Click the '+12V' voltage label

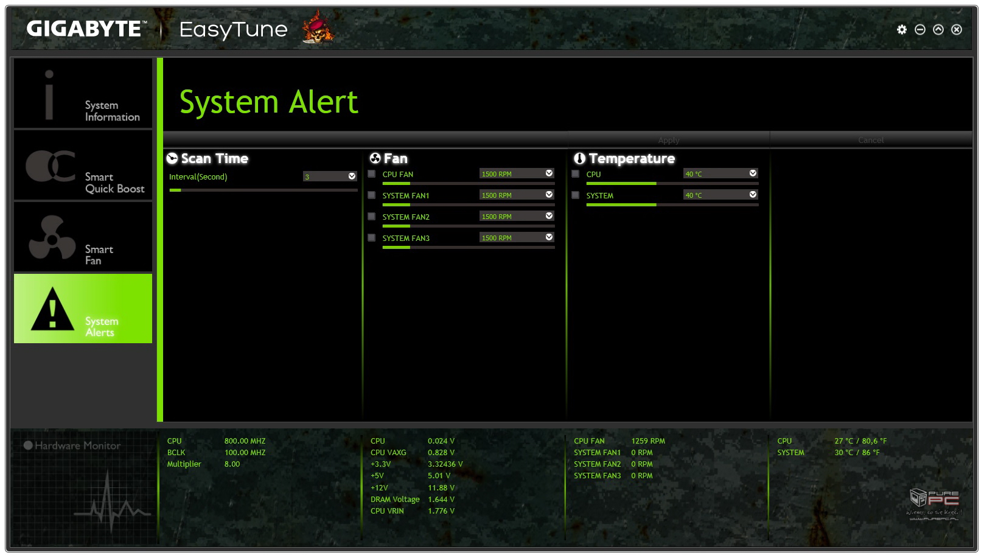tap(379, 487)
